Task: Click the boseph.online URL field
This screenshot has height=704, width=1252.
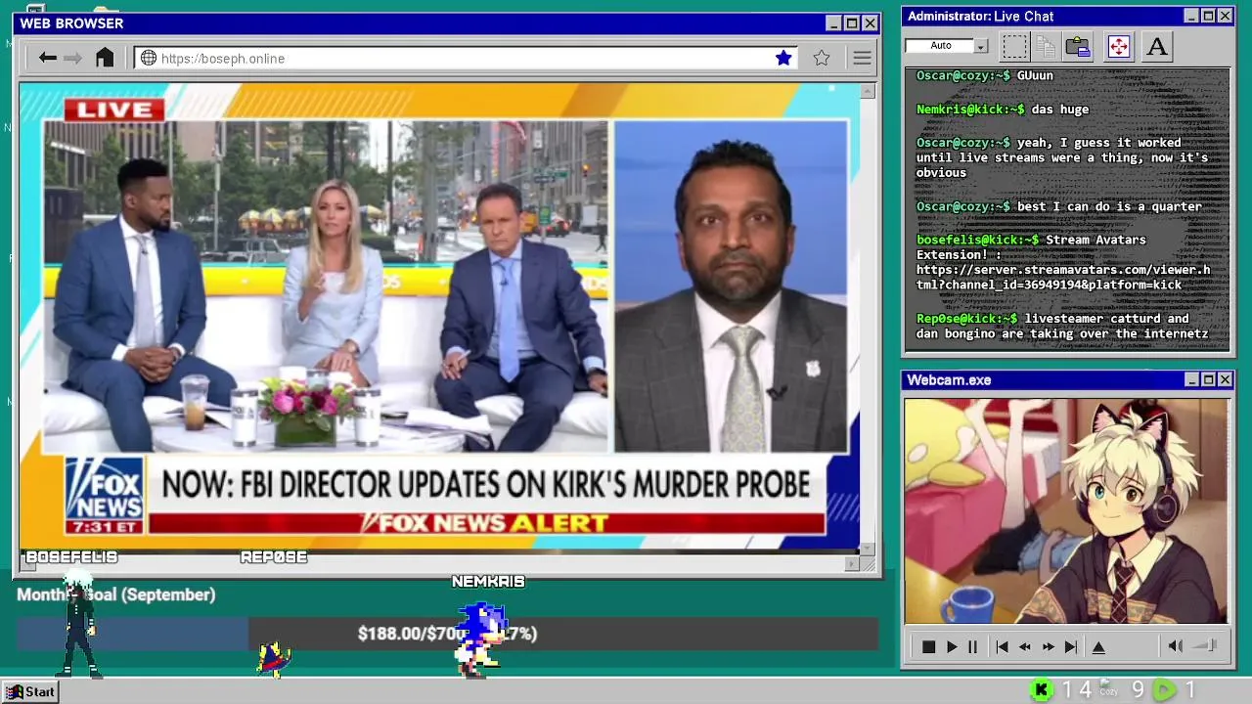Action: click(x=465, y=58)
